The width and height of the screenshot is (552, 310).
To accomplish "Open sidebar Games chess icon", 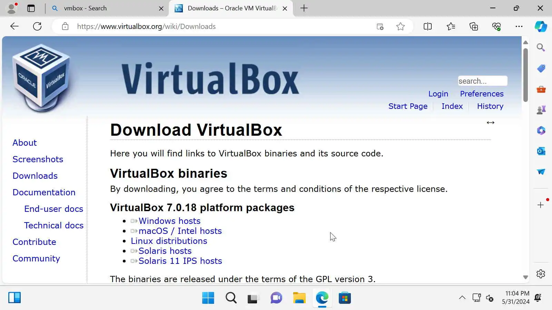I will [x=541, y=110].
